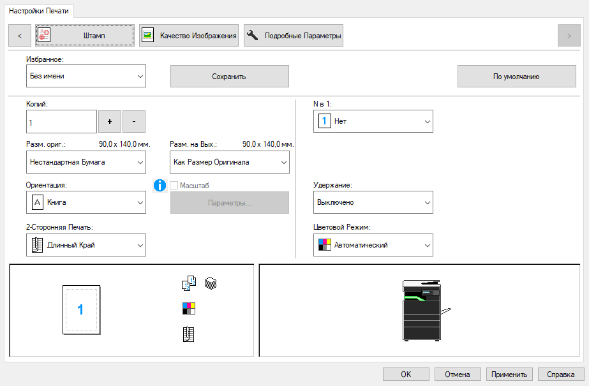Viewport: 589px width, 386px height.
Task: Click the portrait page icon in Ориентация
Action: tap(37, 202)
